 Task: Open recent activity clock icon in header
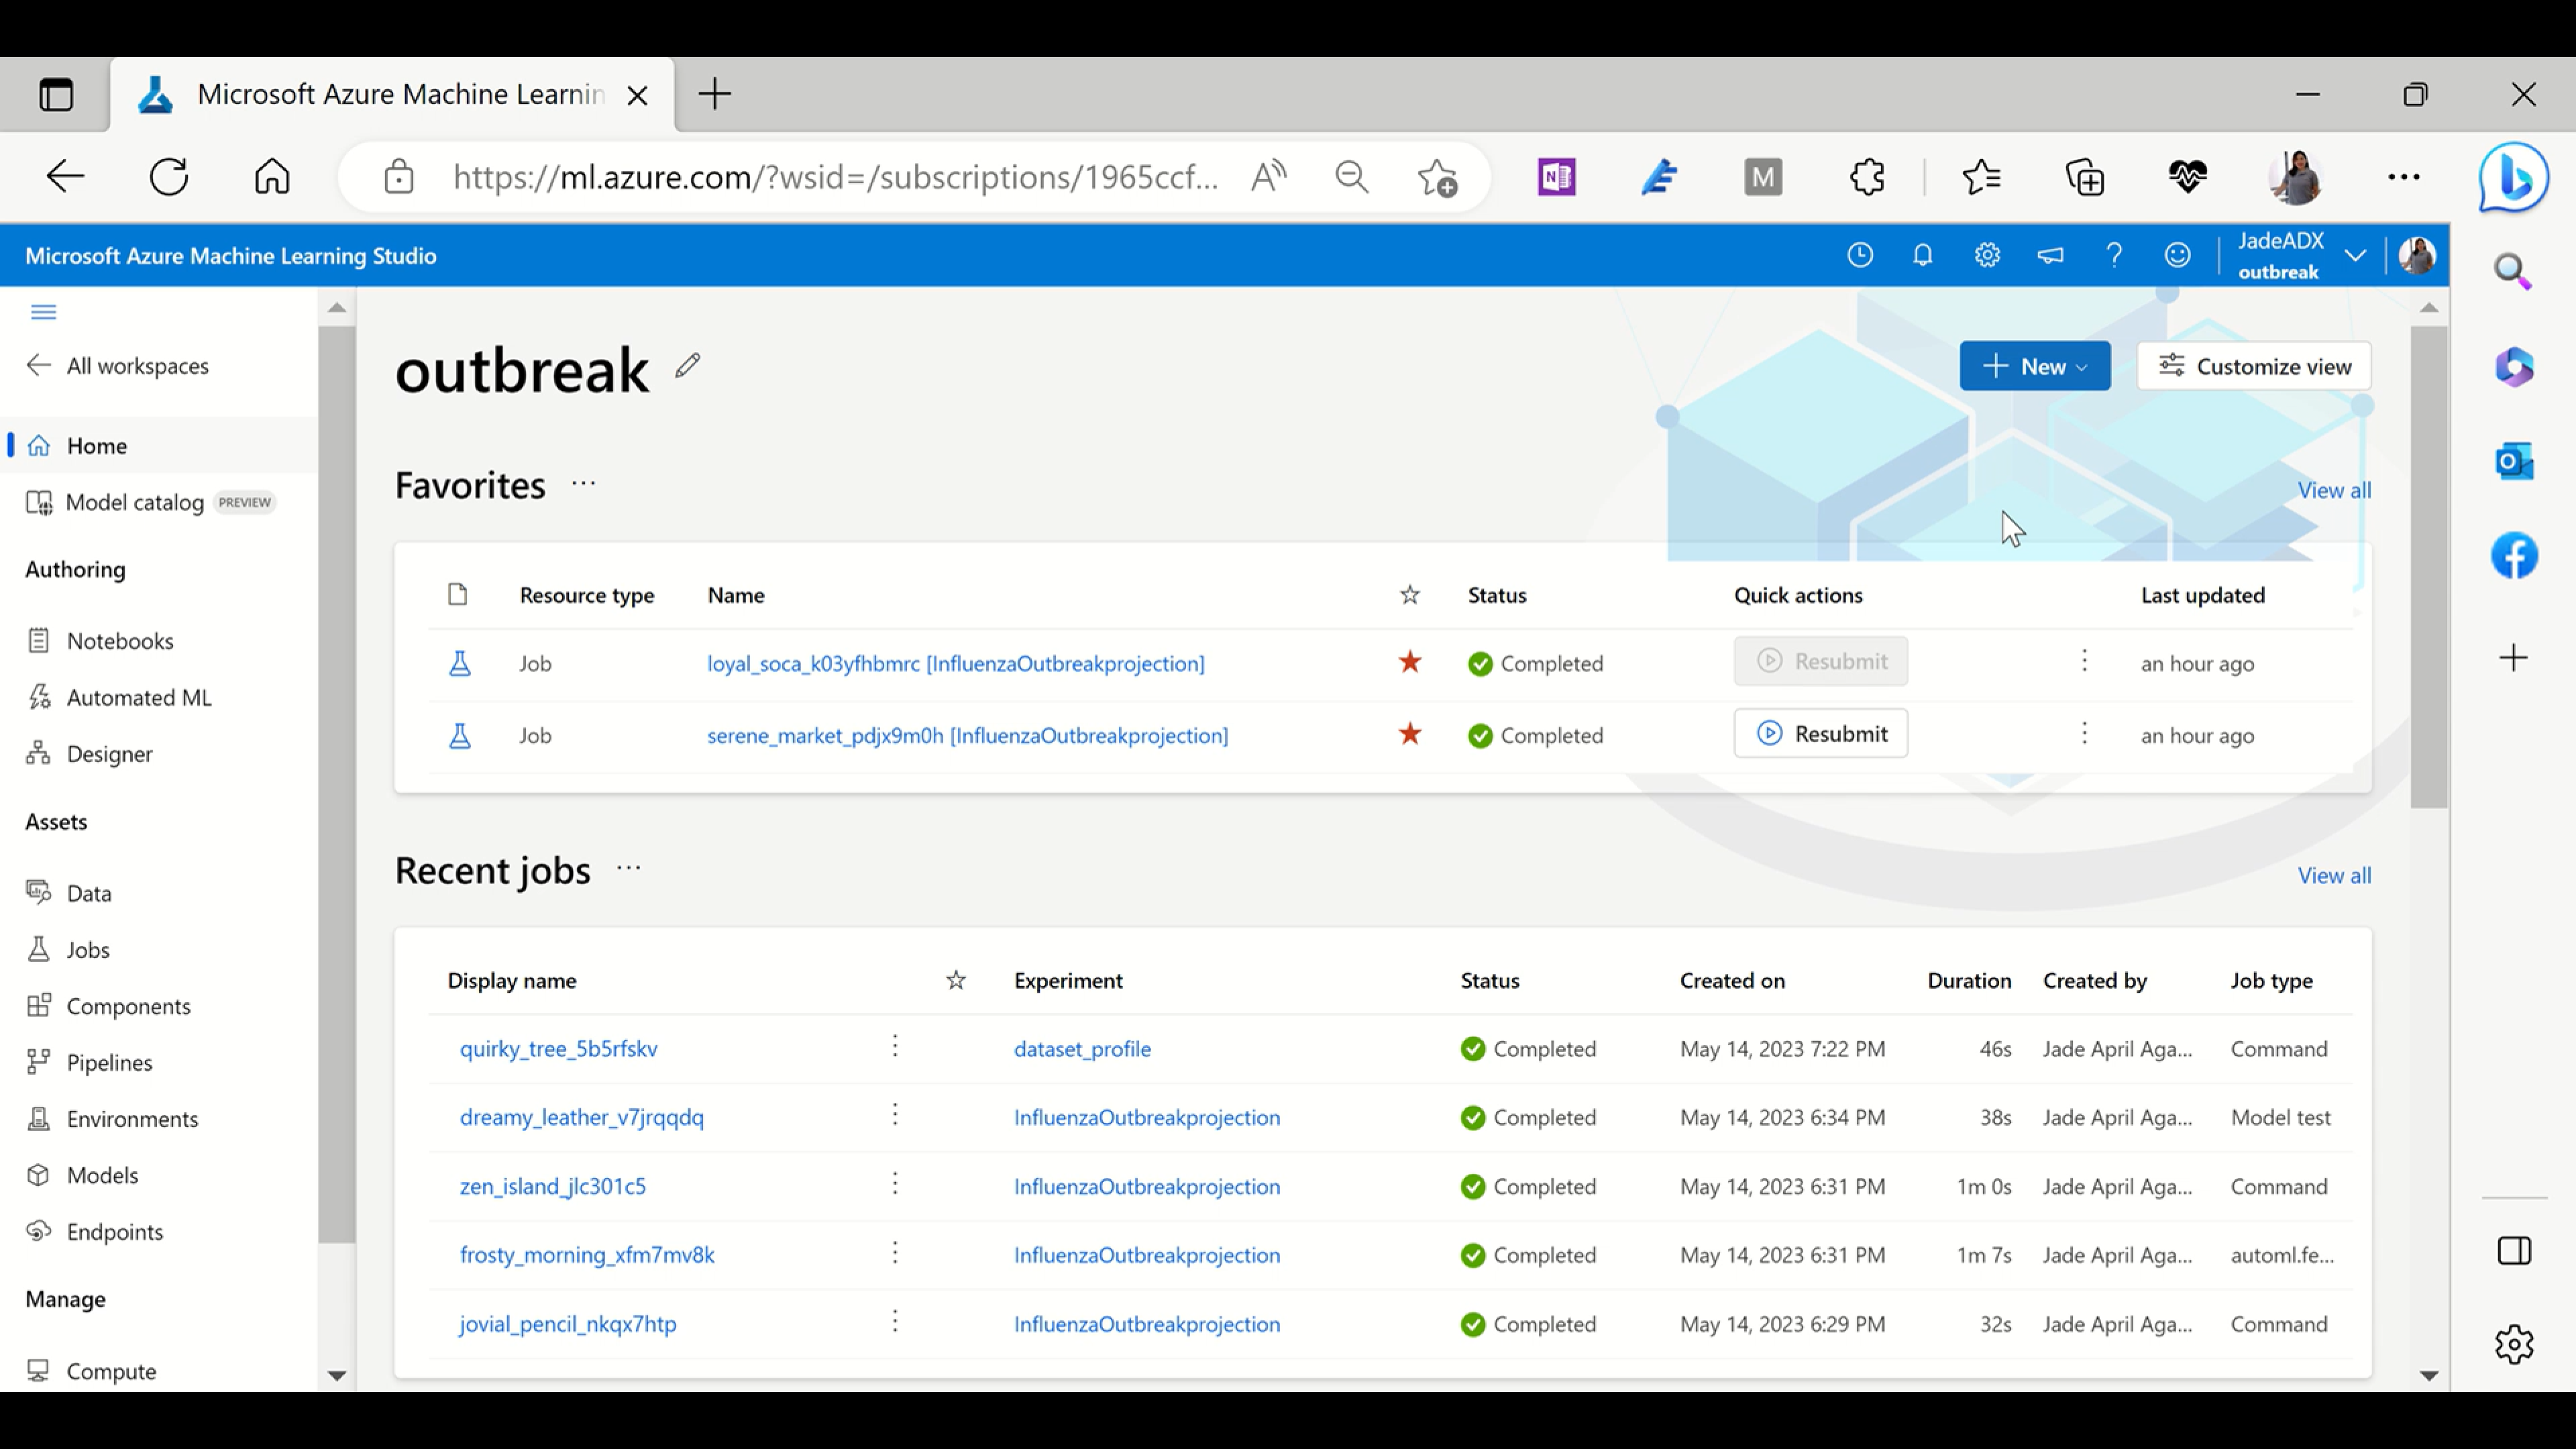pos(1859,256)
